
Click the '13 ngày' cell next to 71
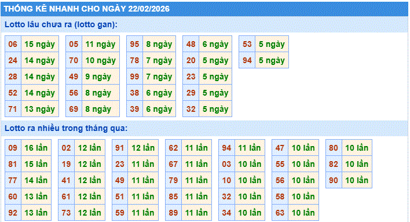pos(40,109)
